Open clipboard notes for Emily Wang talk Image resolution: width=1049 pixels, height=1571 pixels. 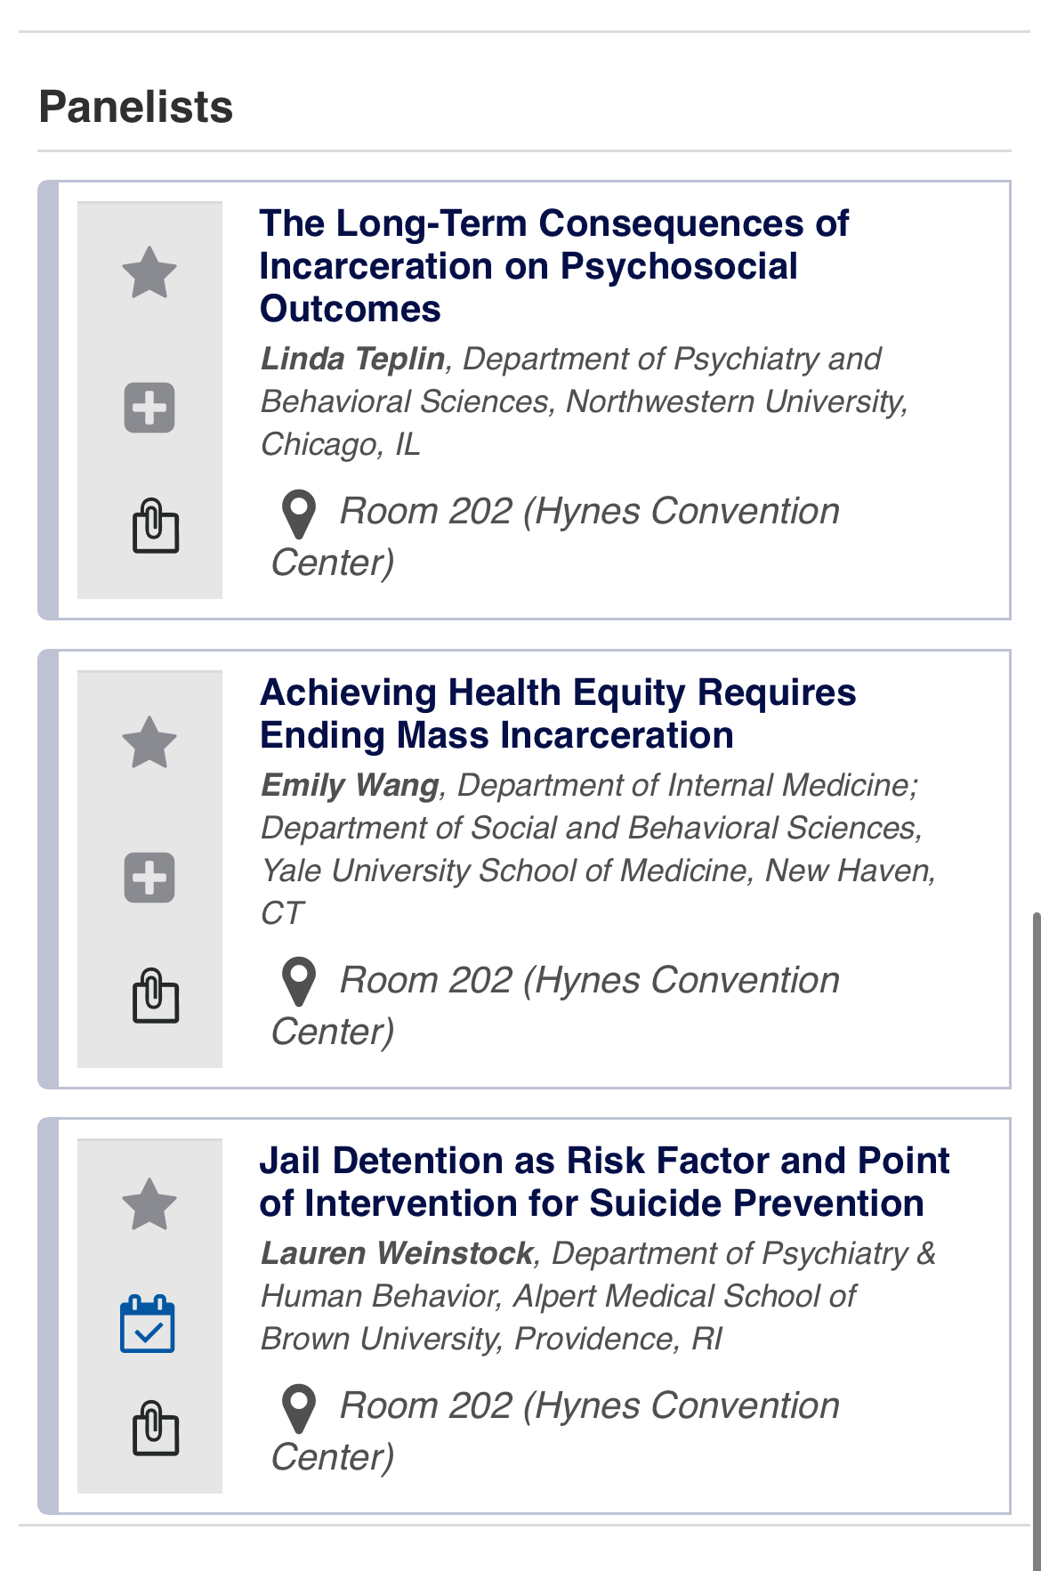[156, 996]
